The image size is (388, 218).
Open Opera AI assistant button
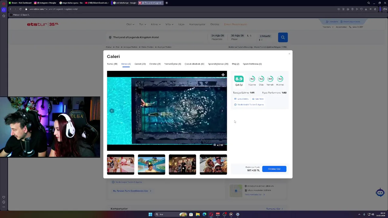pyautogui.click(x=385, y=9)
